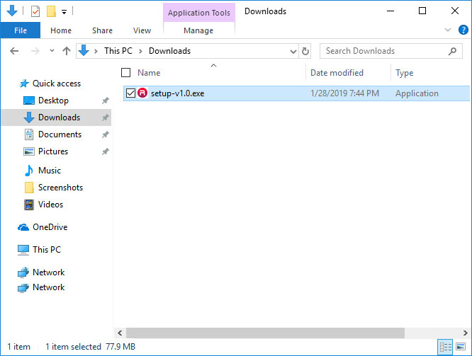Click the 1/28/2019 7:44 PM date cell
The height and width of the screenshot is (356, 472).
pos(344,93)
